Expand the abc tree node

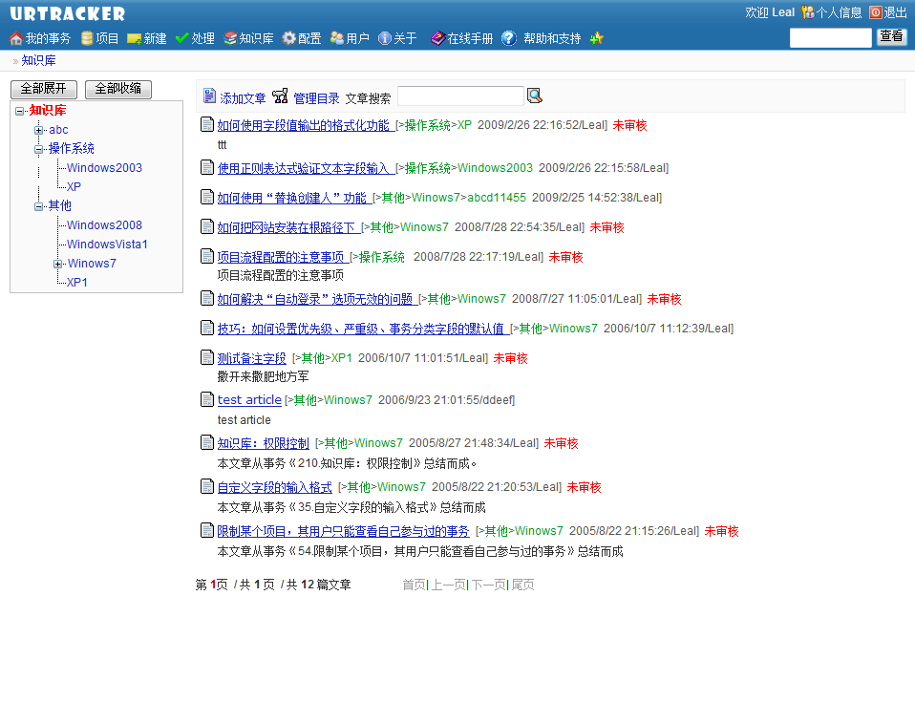pos(38,130)
